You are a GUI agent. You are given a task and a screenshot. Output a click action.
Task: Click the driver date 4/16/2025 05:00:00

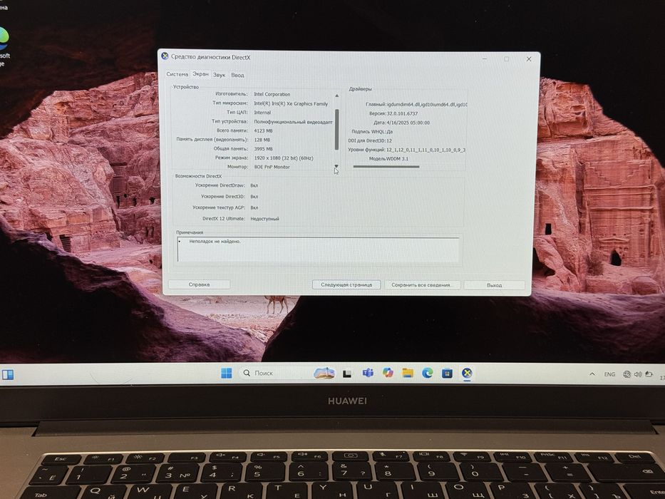[x=408, y=123]
